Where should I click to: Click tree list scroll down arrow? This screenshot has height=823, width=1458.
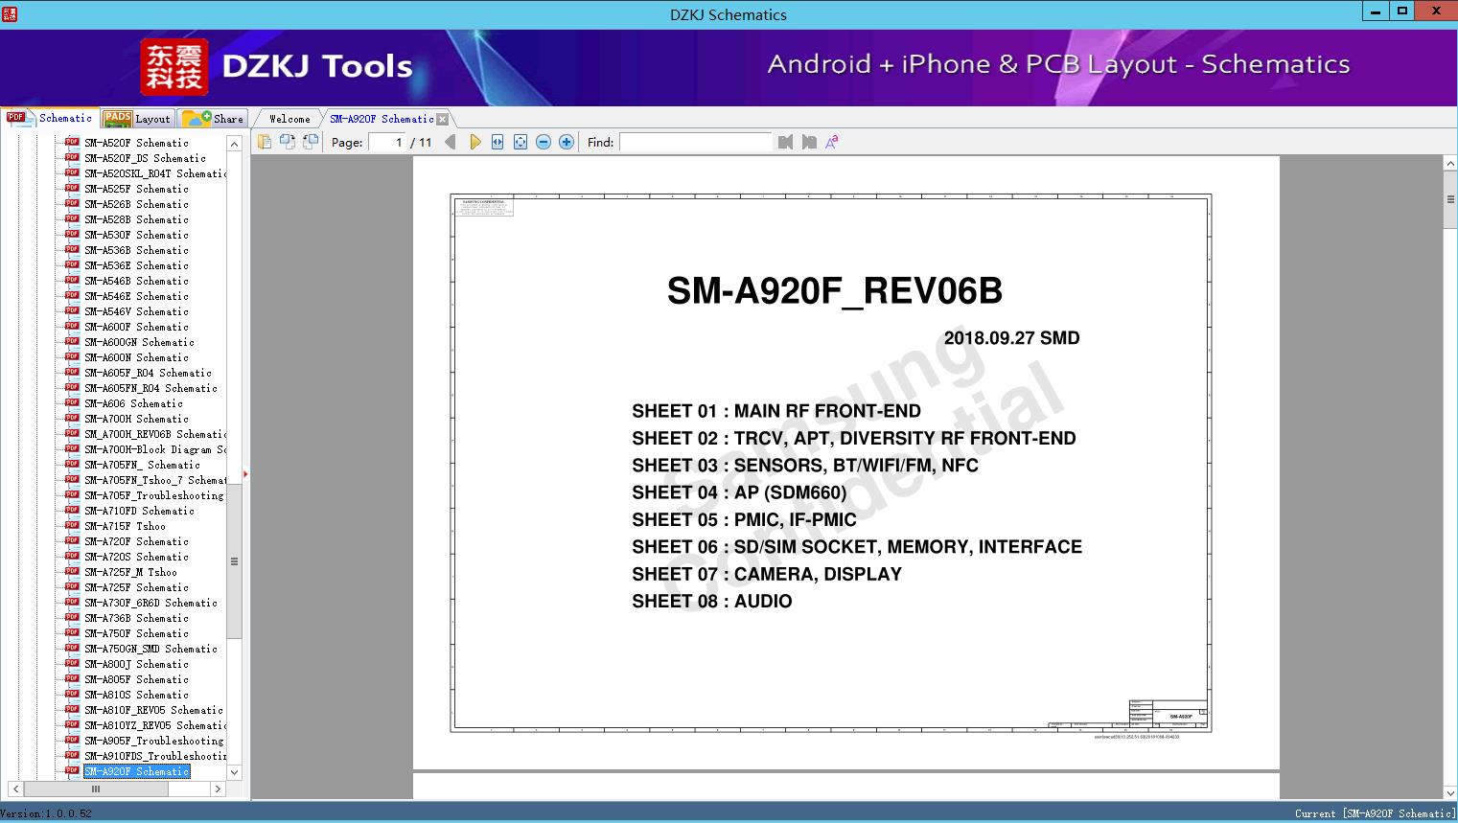tap(234, 771)
